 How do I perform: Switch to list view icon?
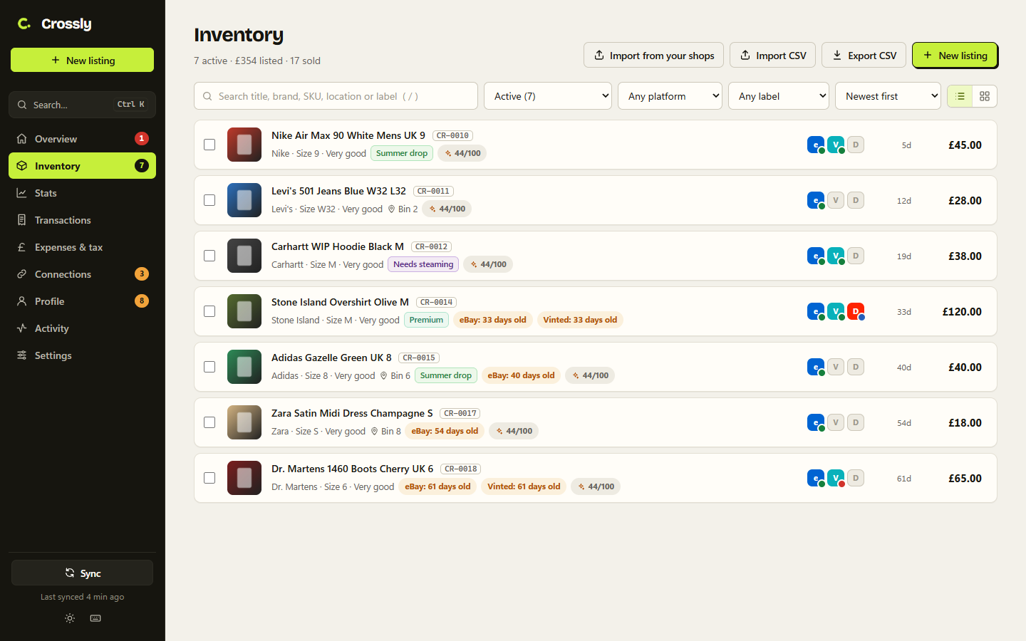pyautogui.click(x=960, y=96)
